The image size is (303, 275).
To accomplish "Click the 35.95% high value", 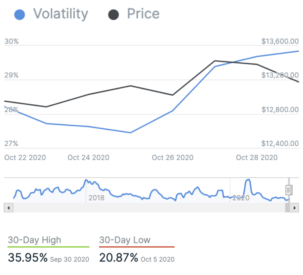I will click(28, 257).
